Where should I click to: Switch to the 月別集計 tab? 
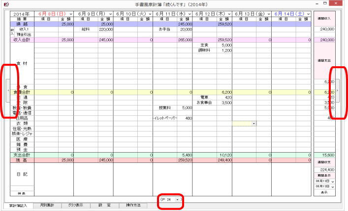click(x=47, y=206)
